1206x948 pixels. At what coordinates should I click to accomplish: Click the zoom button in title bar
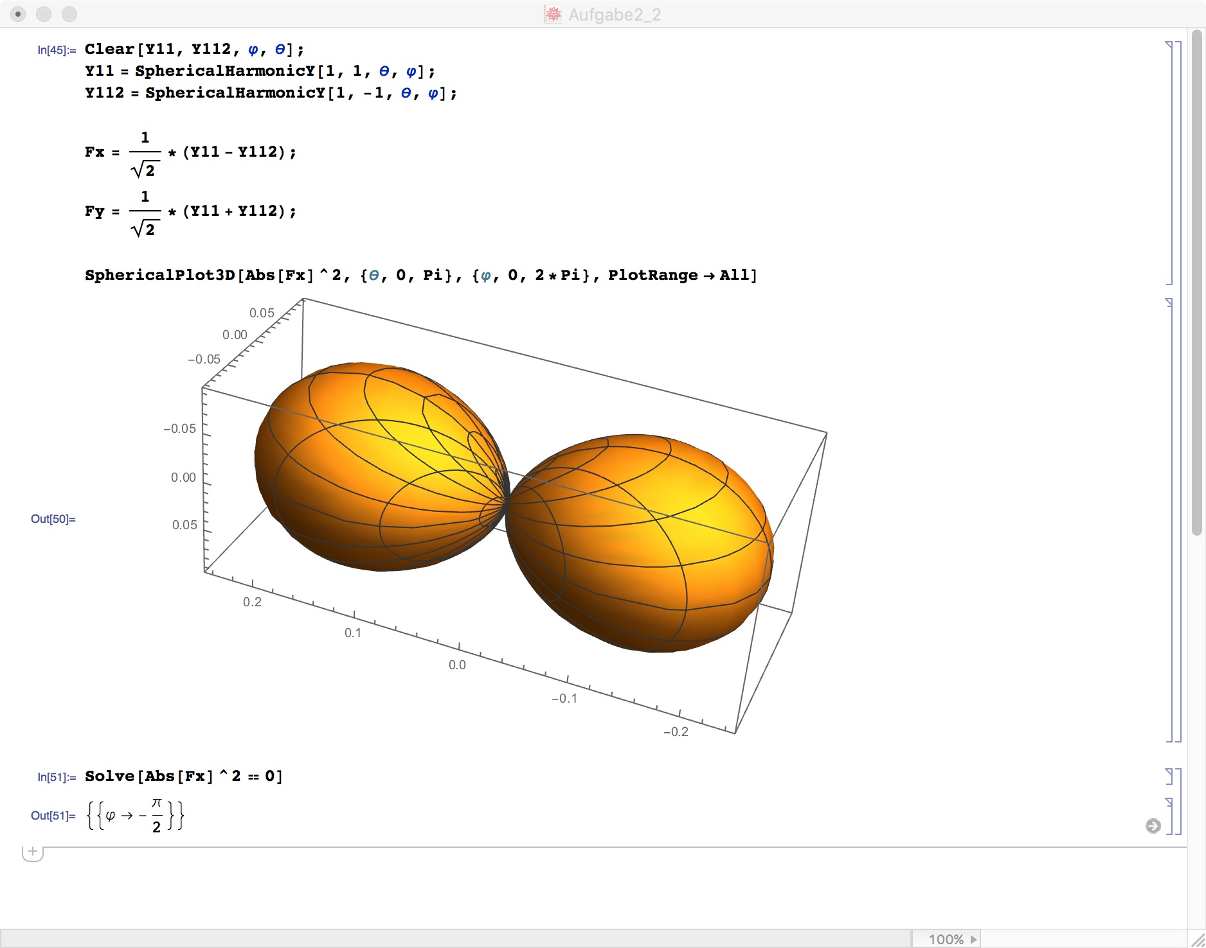pos(69,14)
